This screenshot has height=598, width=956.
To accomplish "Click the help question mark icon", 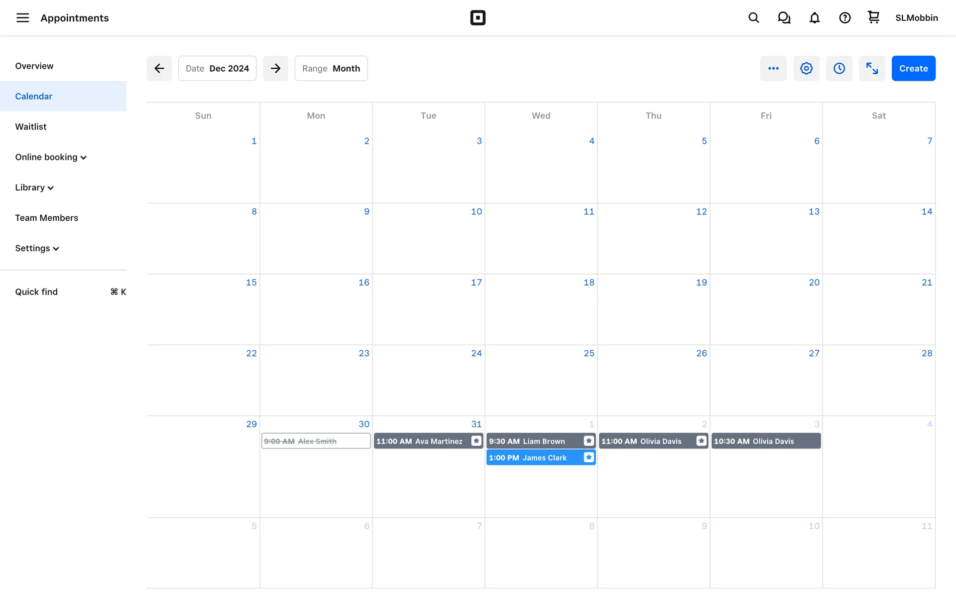I will point(844,18).
